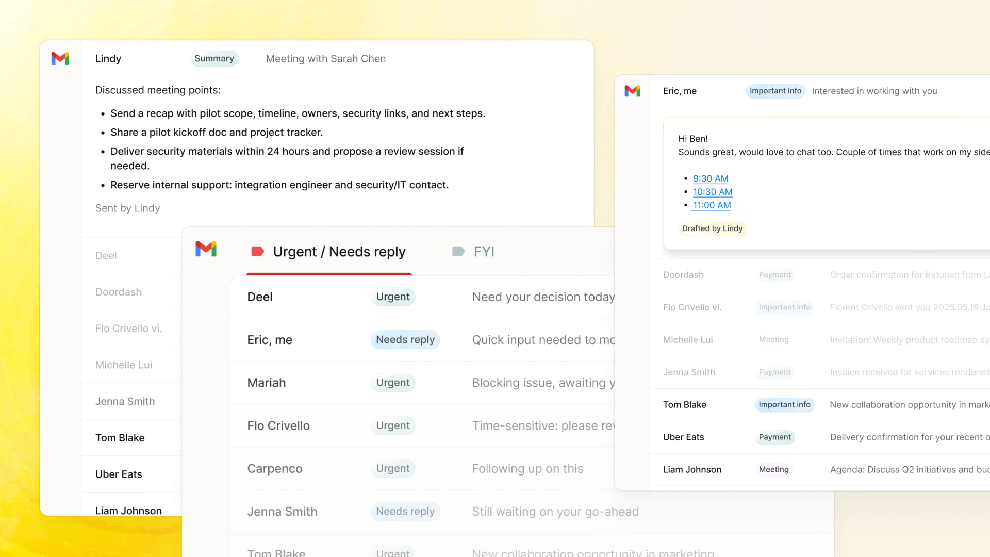
Task: Pick the 11:00 AM time link
Action: coord(712,205)
